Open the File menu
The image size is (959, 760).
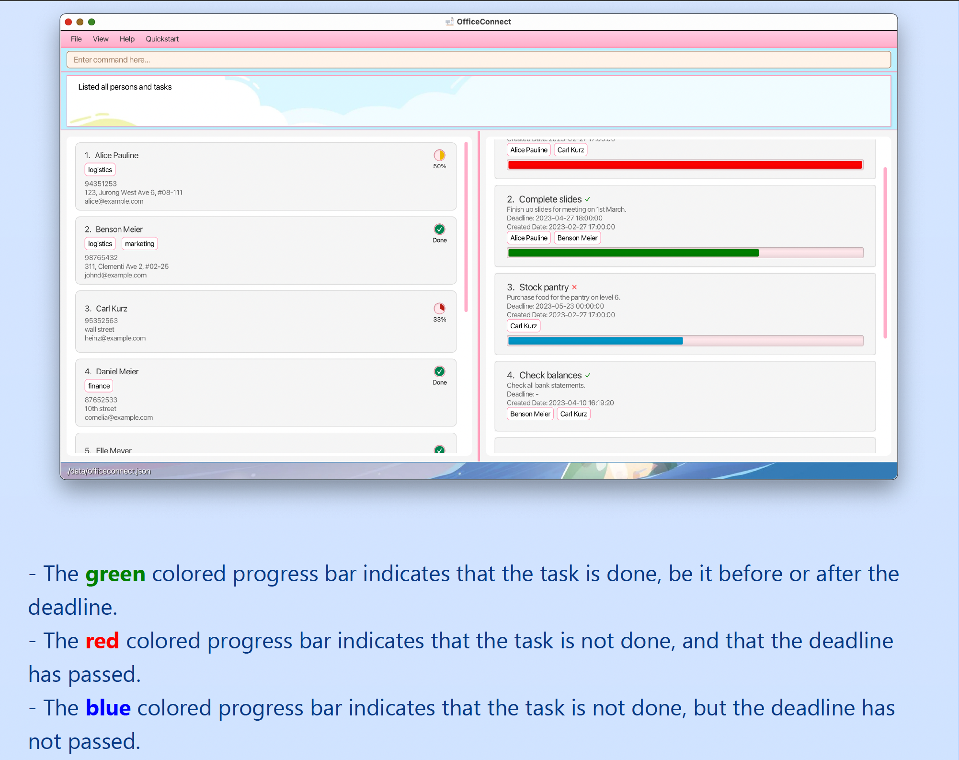(76, 39)
